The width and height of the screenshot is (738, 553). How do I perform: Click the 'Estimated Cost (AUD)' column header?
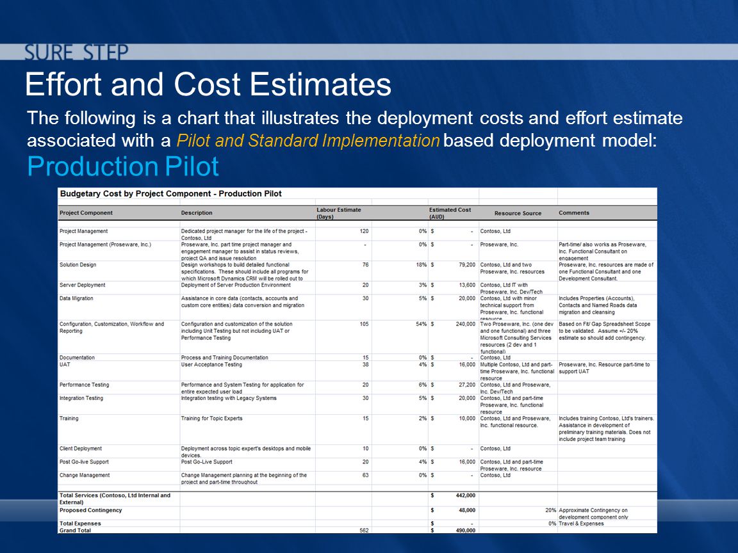pos(450,213)
